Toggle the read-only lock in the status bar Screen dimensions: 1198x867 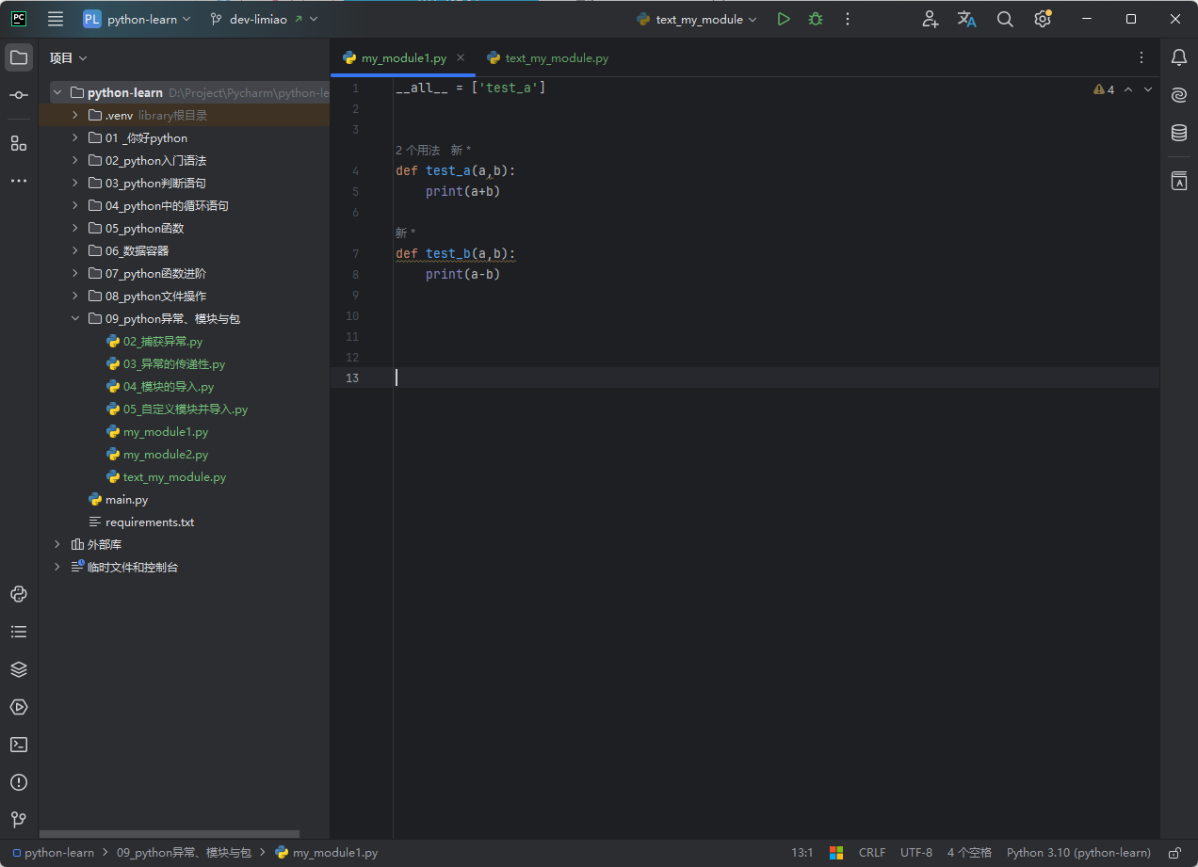coord(1174,853)
